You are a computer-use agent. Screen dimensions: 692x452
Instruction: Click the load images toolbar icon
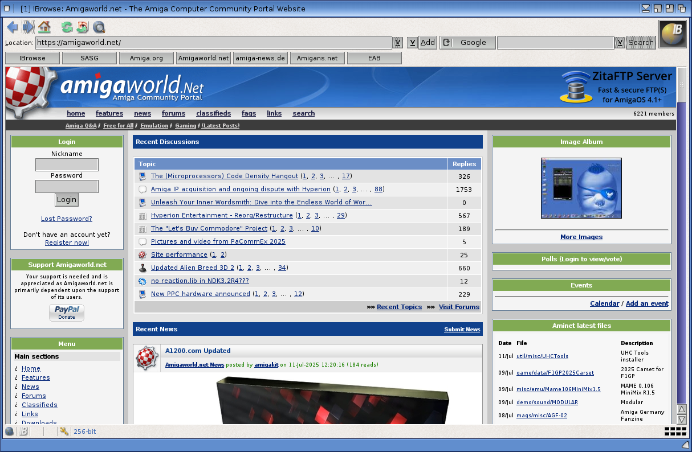[x=83, y=27]
